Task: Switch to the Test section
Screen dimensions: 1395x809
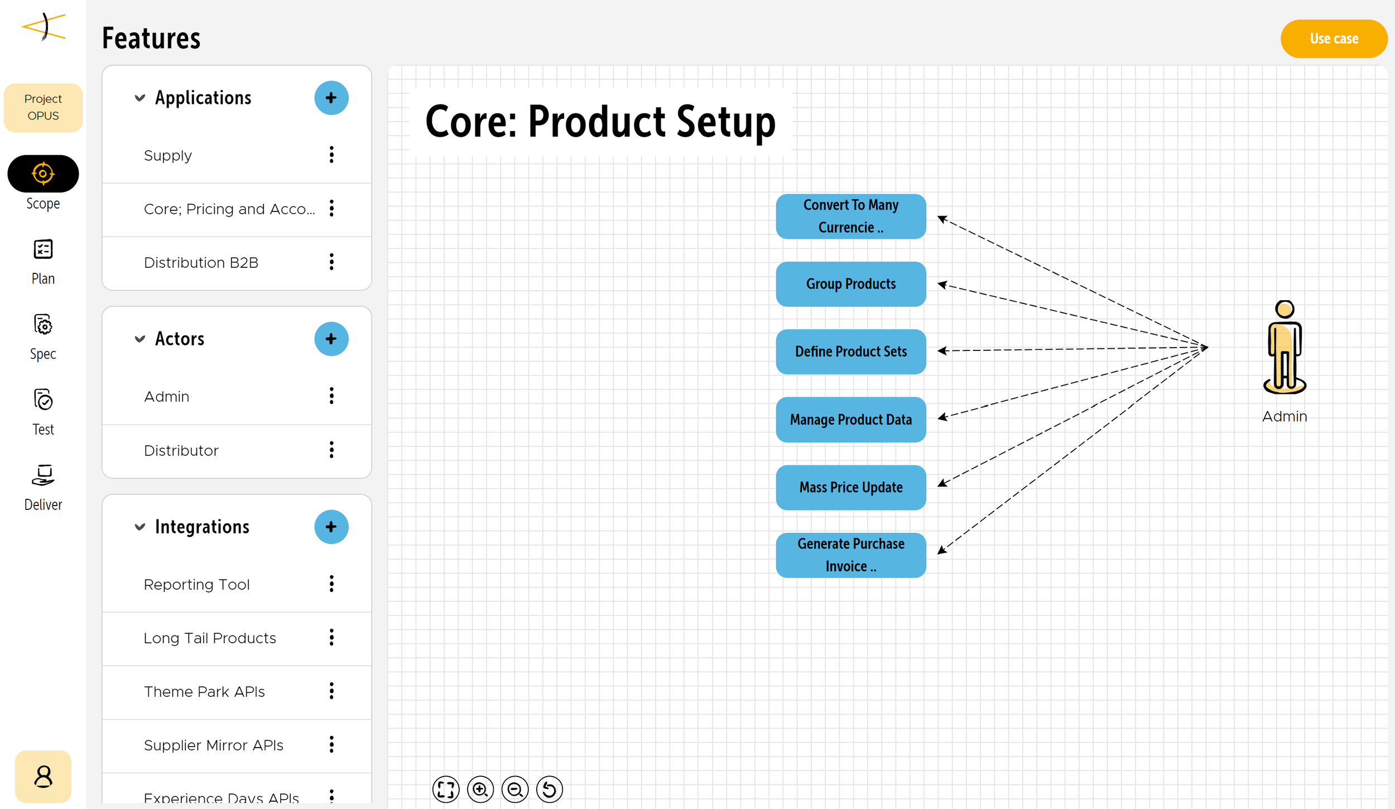Action: click(x=43, y=400)
